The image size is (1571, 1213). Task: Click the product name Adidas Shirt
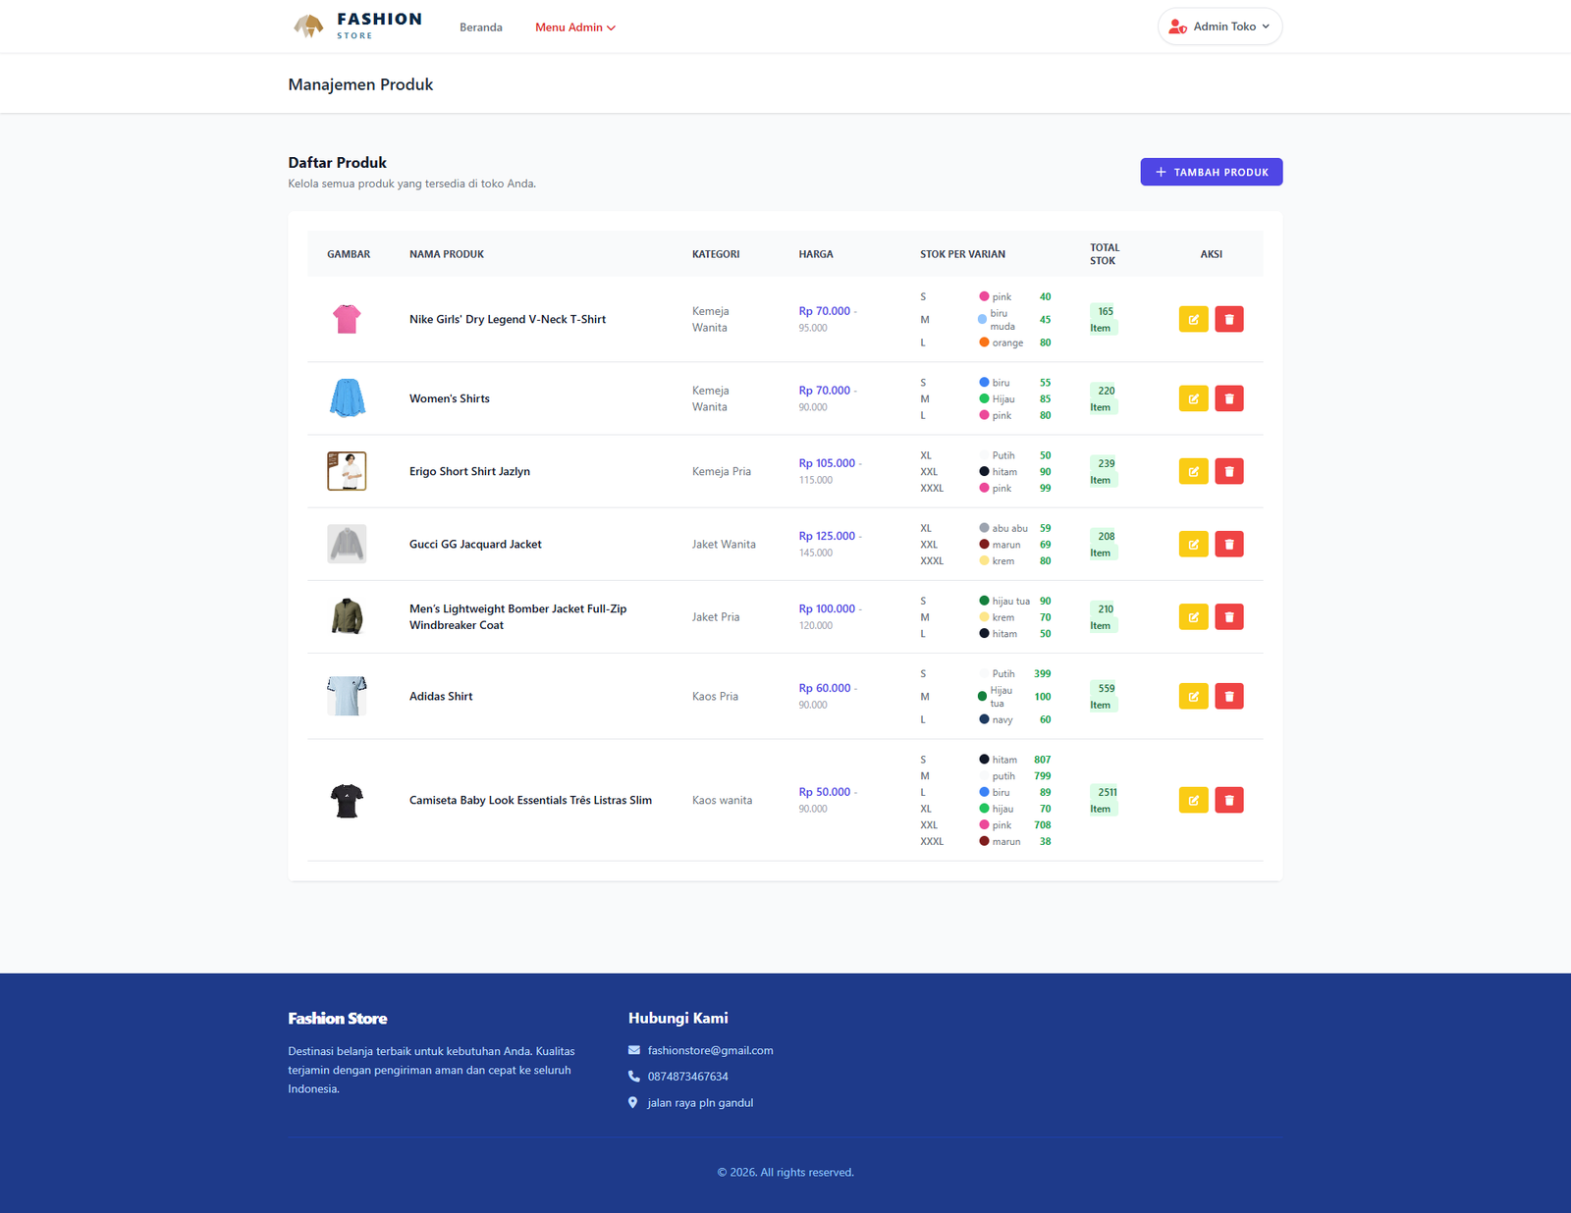[441, 696]
